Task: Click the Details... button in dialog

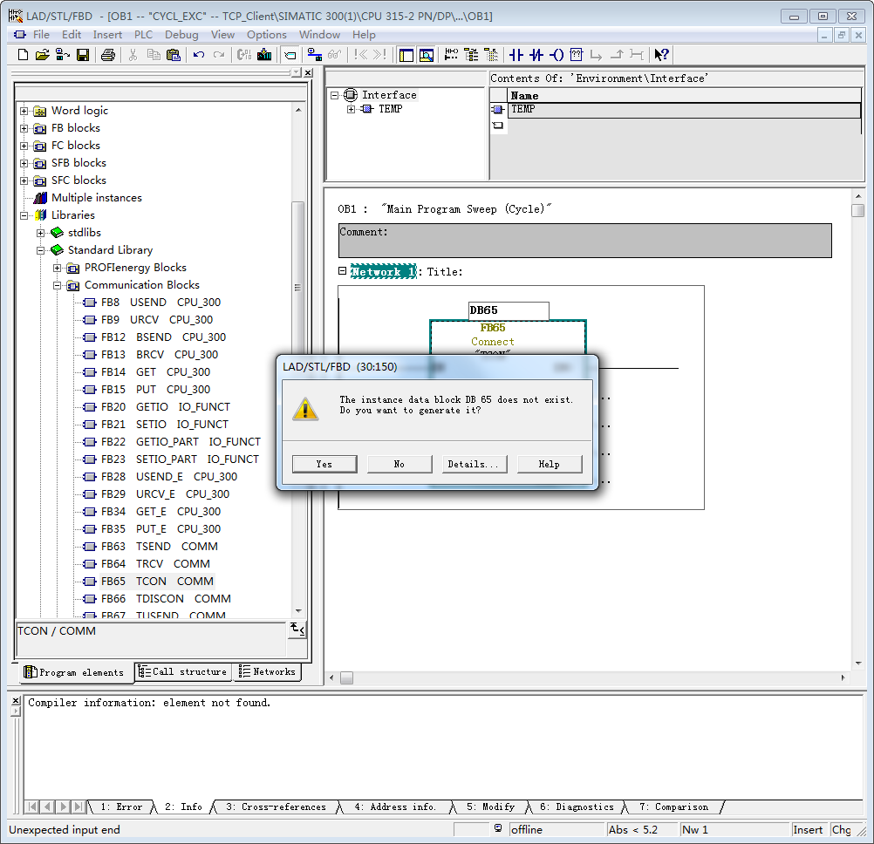Action: (474, 464)
